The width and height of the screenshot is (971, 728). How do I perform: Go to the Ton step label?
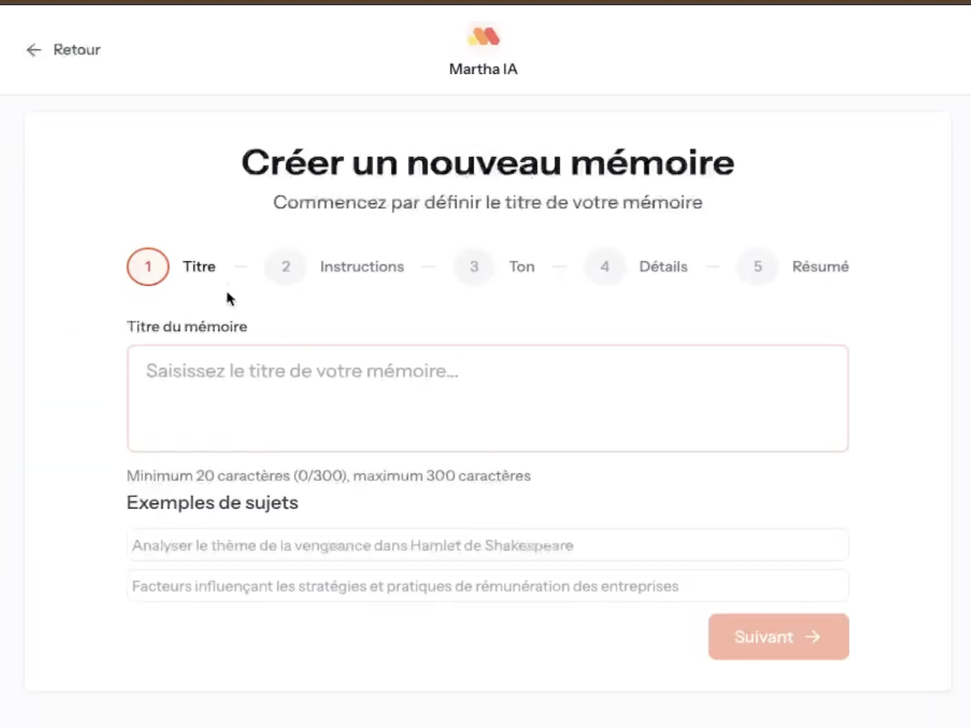pyautogui.click(x=522, y=267)
